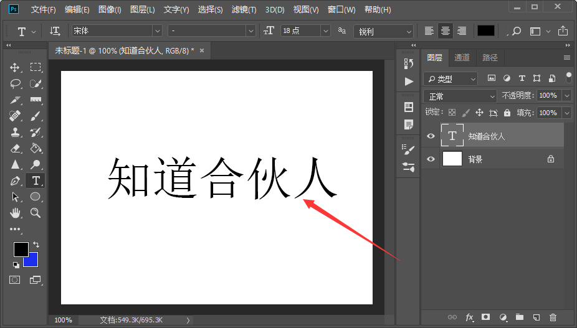This screenshot has width=577, height=328.
Task: Select the Eyedropper tool
Action: tap(15, 100)
